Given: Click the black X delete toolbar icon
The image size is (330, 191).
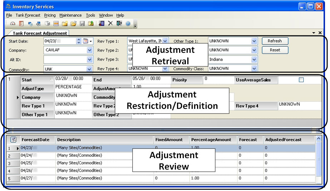Looking at the screenshot, I should tap(110, 24).
